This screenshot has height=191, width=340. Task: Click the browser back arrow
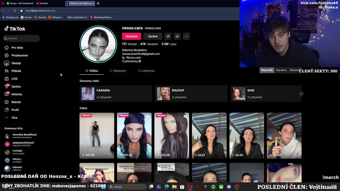pos(3,11)
